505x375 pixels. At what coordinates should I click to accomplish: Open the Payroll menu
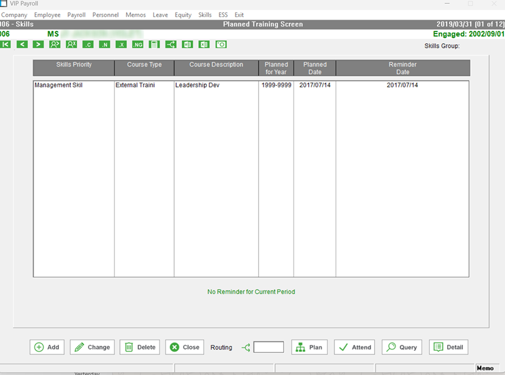click(x=76, y=15)
